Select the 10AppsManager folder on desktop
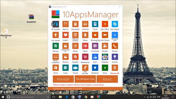 [6, 33]
